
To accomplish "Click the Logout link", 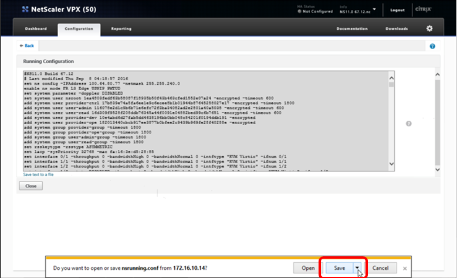I will click(x=397, y=10).
